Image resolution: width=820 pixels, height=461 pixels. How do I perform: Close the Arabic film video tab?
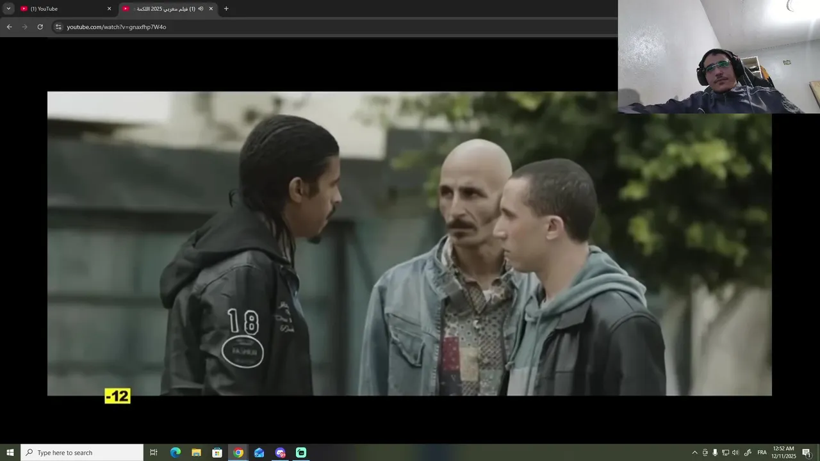tap(211, 9)
